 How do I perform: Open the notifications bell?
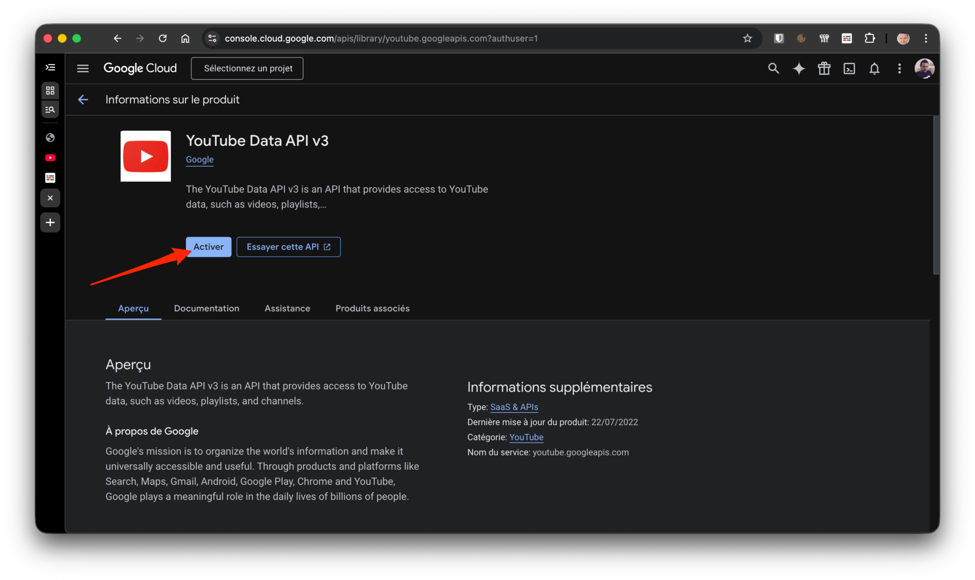coord(874,68)
